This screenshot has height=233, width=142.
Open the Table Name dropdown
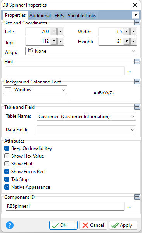coord(86,116)
